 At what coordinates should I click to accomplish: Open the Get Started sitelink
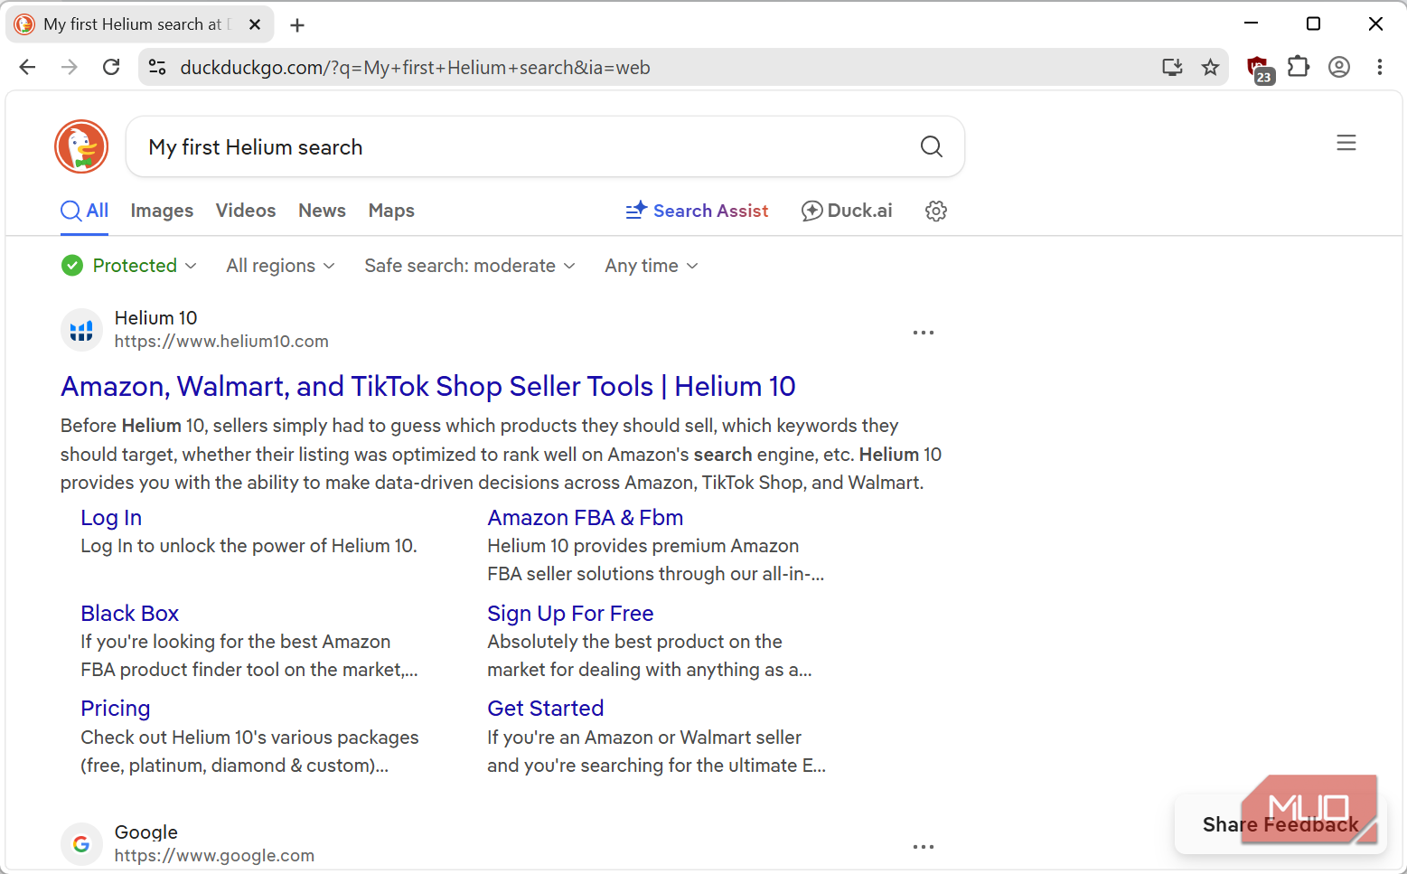(546, 709)
